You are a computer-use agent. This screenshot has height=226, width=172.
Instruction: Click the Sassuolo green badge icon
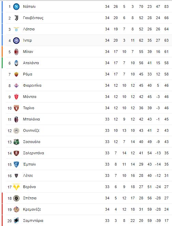click(16, 142)
